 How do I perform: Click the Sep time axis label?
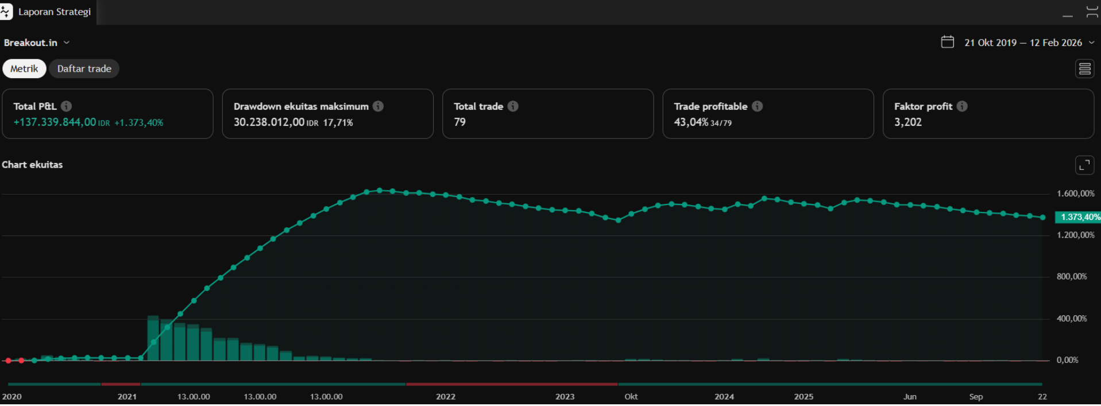click(x=976, y=397)
